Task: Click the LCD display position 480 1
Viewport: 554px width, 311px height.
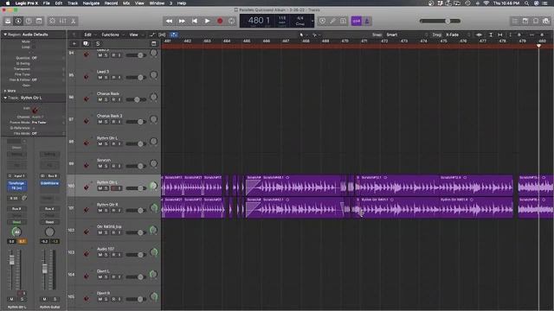Action: (x=259, y=20)
